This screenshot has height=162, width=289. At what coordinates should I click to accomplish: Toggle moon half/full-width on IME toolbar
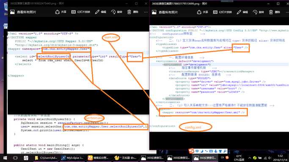(x=202, y=151)
